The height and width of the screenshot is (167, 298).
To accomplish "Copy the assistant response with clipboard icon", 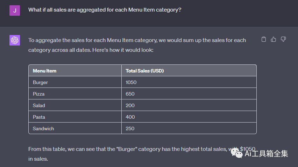I will coord(264,39).
